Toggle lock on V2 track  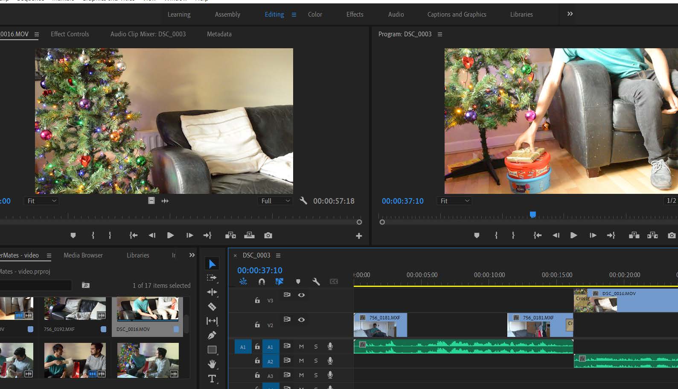coord(257,325)
